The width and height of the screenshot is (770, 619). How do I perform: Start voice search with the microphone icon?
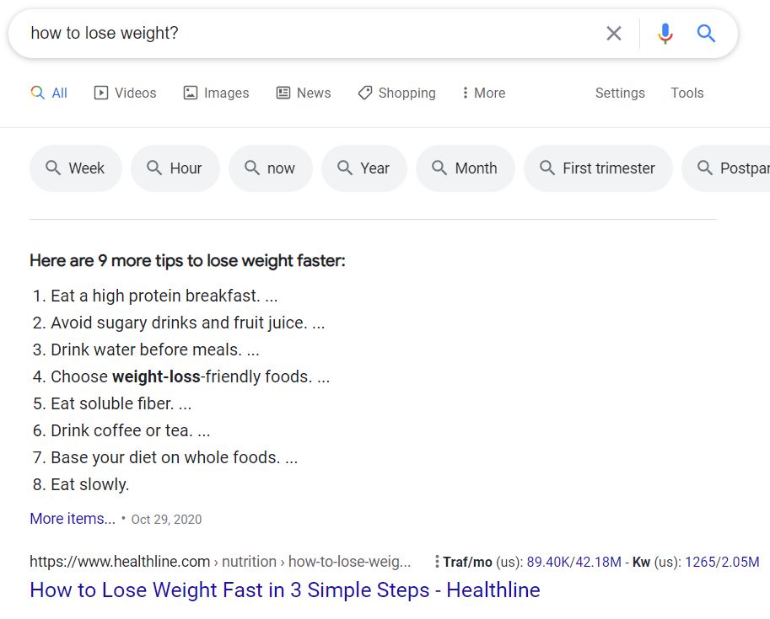pyautogui.click(x=665, y=34)
